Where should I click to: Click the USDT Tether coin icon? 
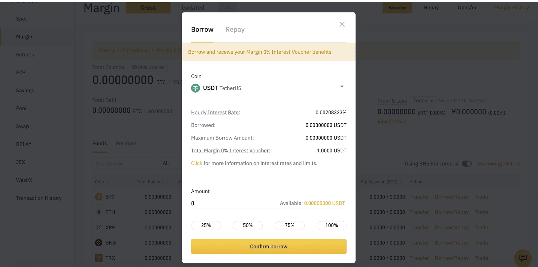195,88
